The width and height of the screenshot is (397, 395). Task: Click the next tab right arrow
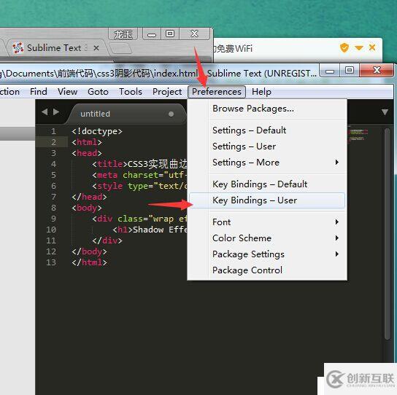point(56,112)
